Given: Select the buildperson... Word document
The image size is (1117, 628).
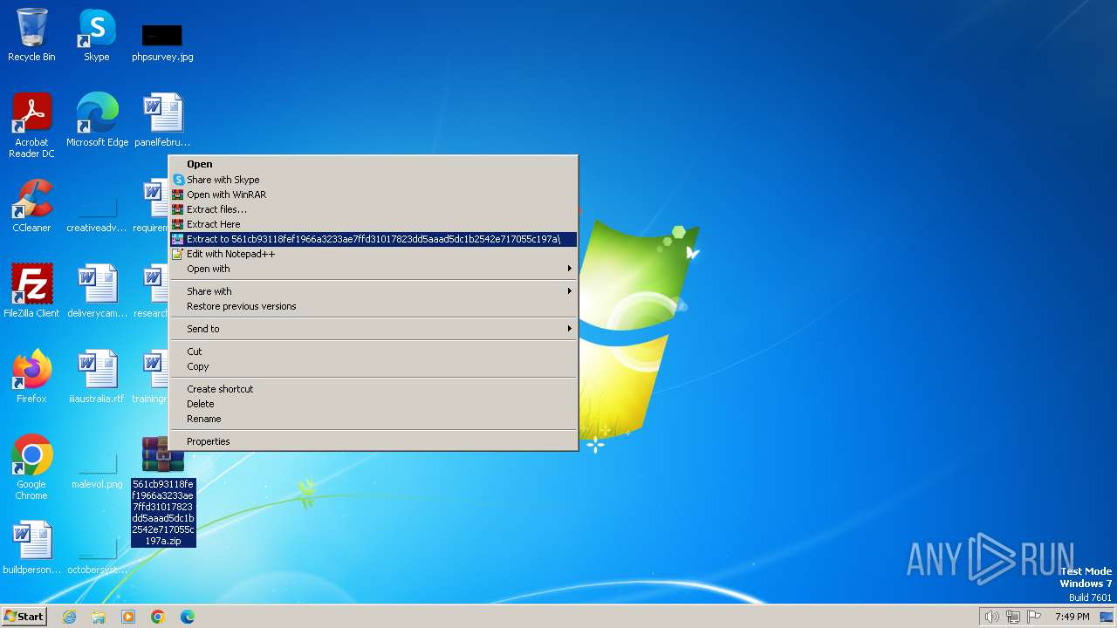Looking at the screenshot, I should 31,548.
